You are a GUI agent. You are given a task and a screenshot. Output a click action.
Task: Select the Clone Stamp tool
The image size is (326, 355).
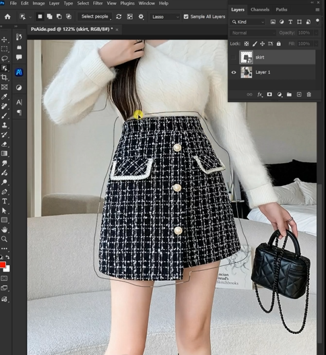4,125
